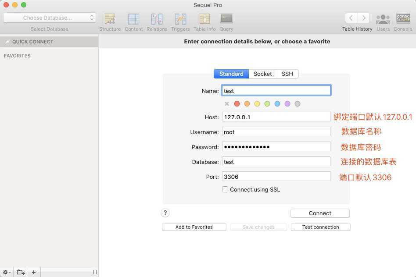The image size is (416, 277).
Task: Open the Content view
Action: 133,22
